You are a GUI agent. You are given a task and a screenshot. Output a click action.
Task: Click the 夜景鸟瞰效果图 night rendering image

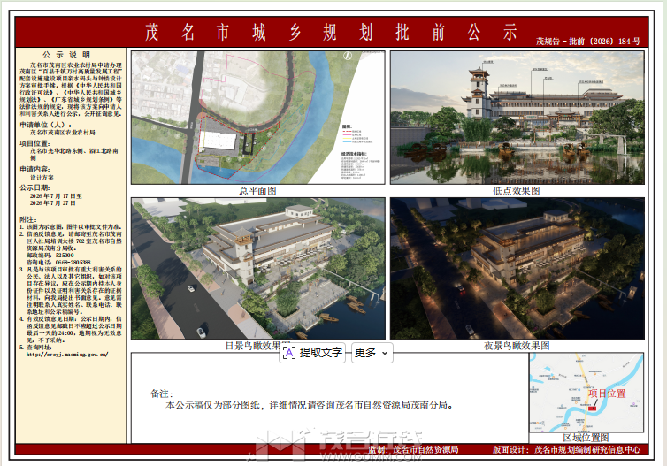(517, 268)
